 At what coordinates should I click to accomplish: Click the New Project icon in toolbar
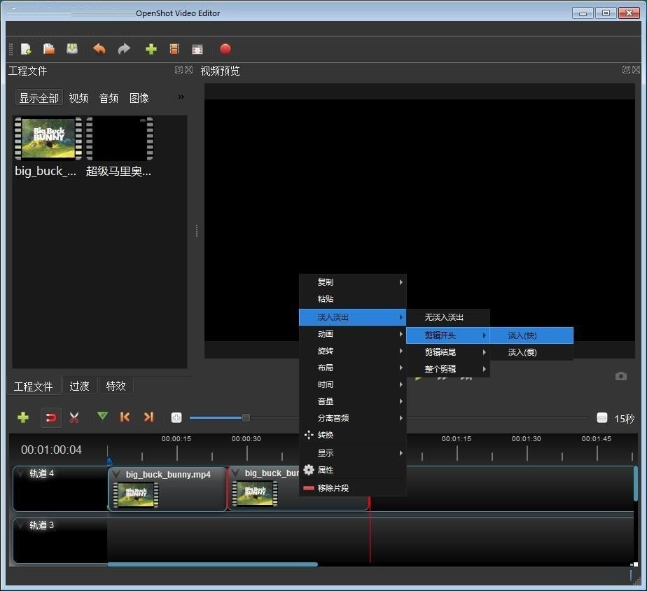[26, 49]
